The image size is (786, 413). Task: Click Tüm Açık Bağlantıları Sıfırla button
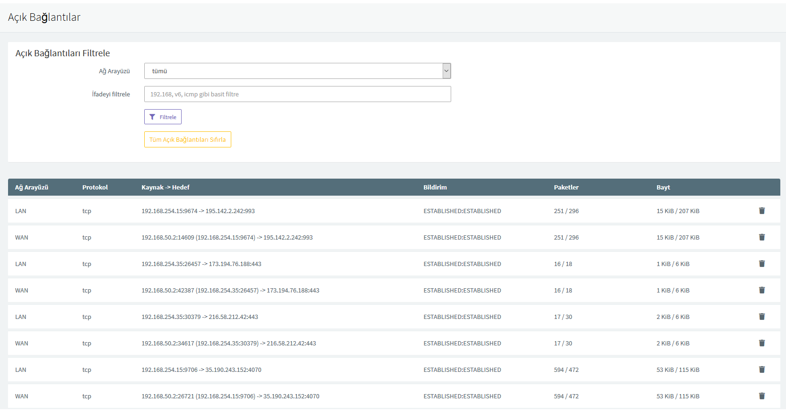187,139
